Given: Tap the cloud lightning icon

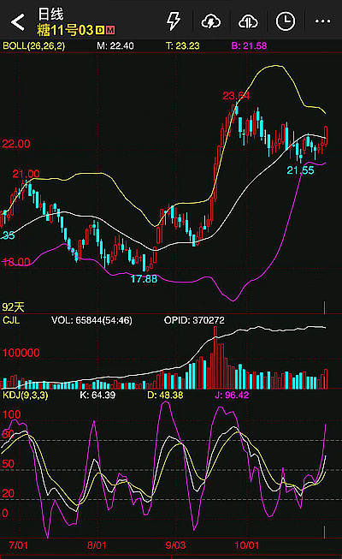Looking at the screenshot, I should [x=211, y=21].
